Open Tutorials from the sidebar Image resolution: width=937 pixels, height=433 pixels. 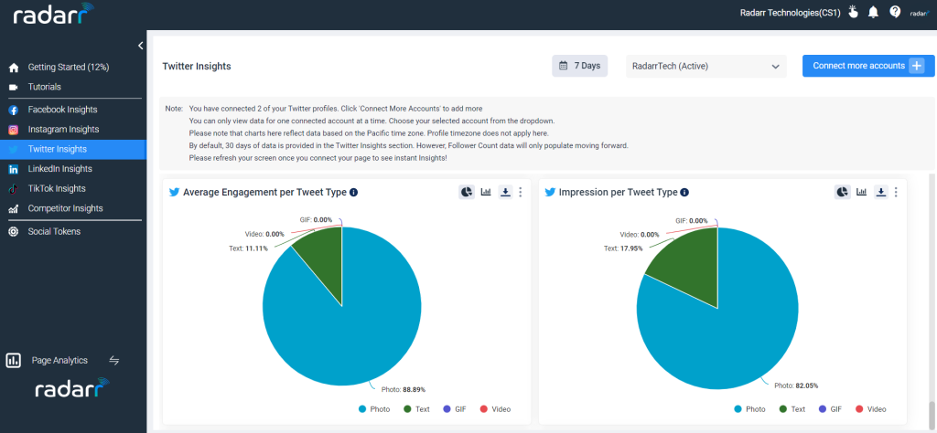click(44, 87)
